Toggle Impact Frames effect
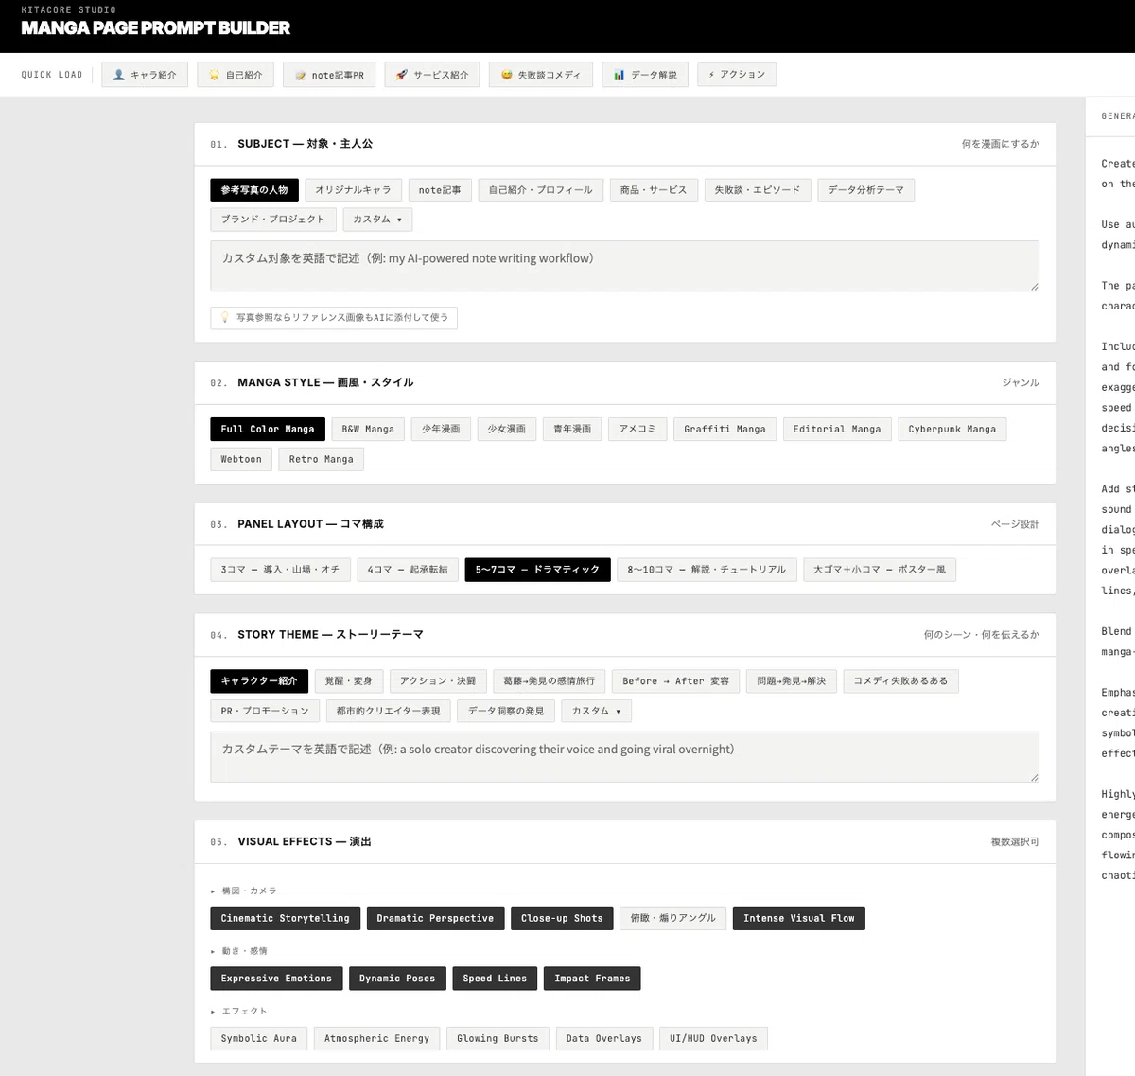The width and height of the screenshot is (1135, 1076). pos(592,979)
